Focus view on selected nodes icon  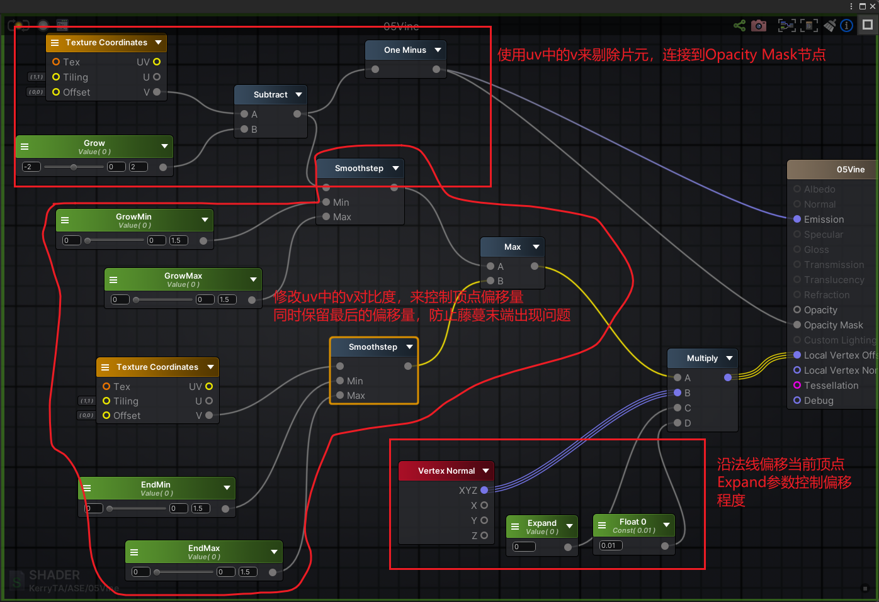786,25
